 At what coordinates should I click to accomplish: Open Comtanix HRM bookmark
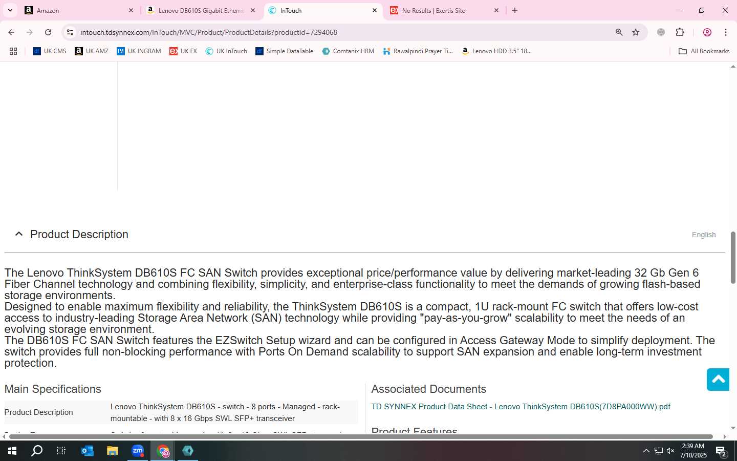click(348, 51)
